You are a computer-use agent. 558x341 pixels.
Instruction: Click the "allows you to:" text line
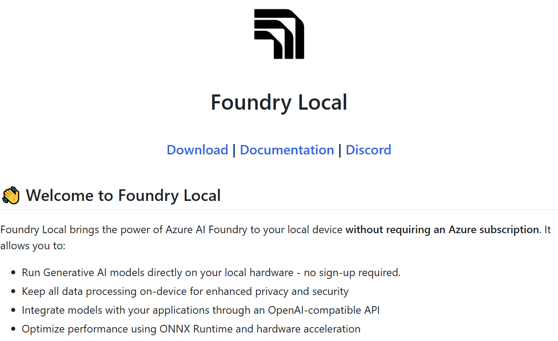click(33, 246)
